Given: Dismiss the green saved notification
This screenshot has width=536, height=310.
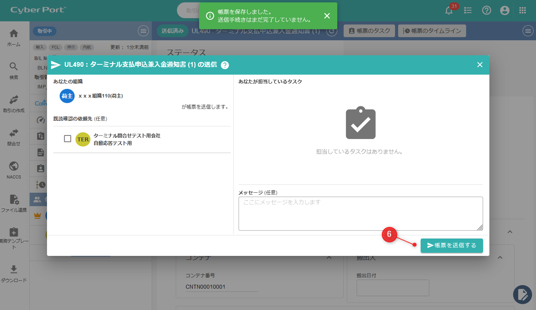Looking at the screenshot, I should (x=327, y=16).
